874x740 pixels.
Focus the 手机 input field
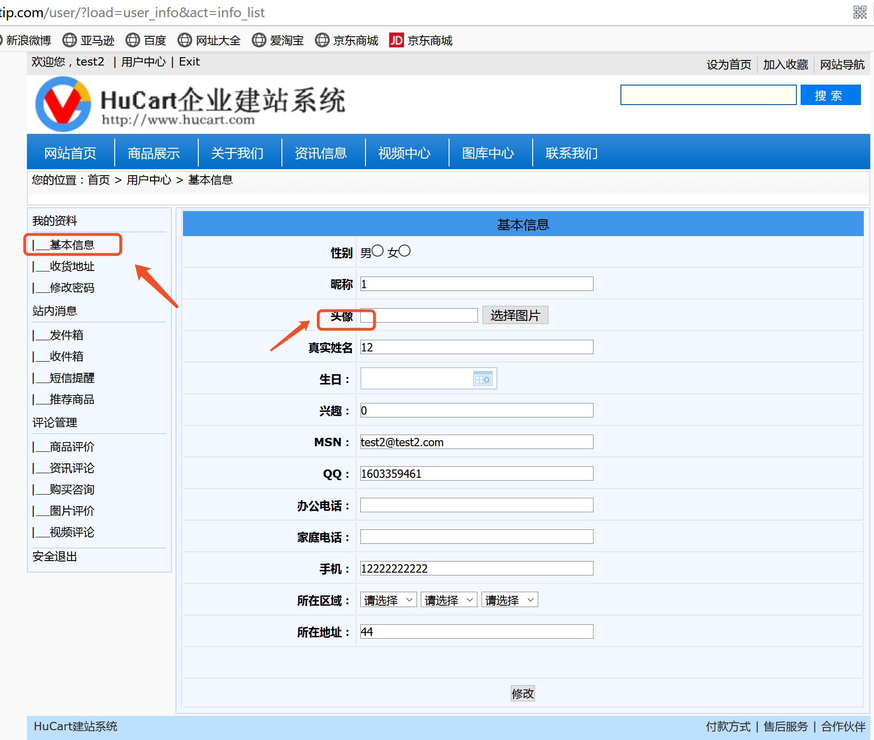coord(476,568)
